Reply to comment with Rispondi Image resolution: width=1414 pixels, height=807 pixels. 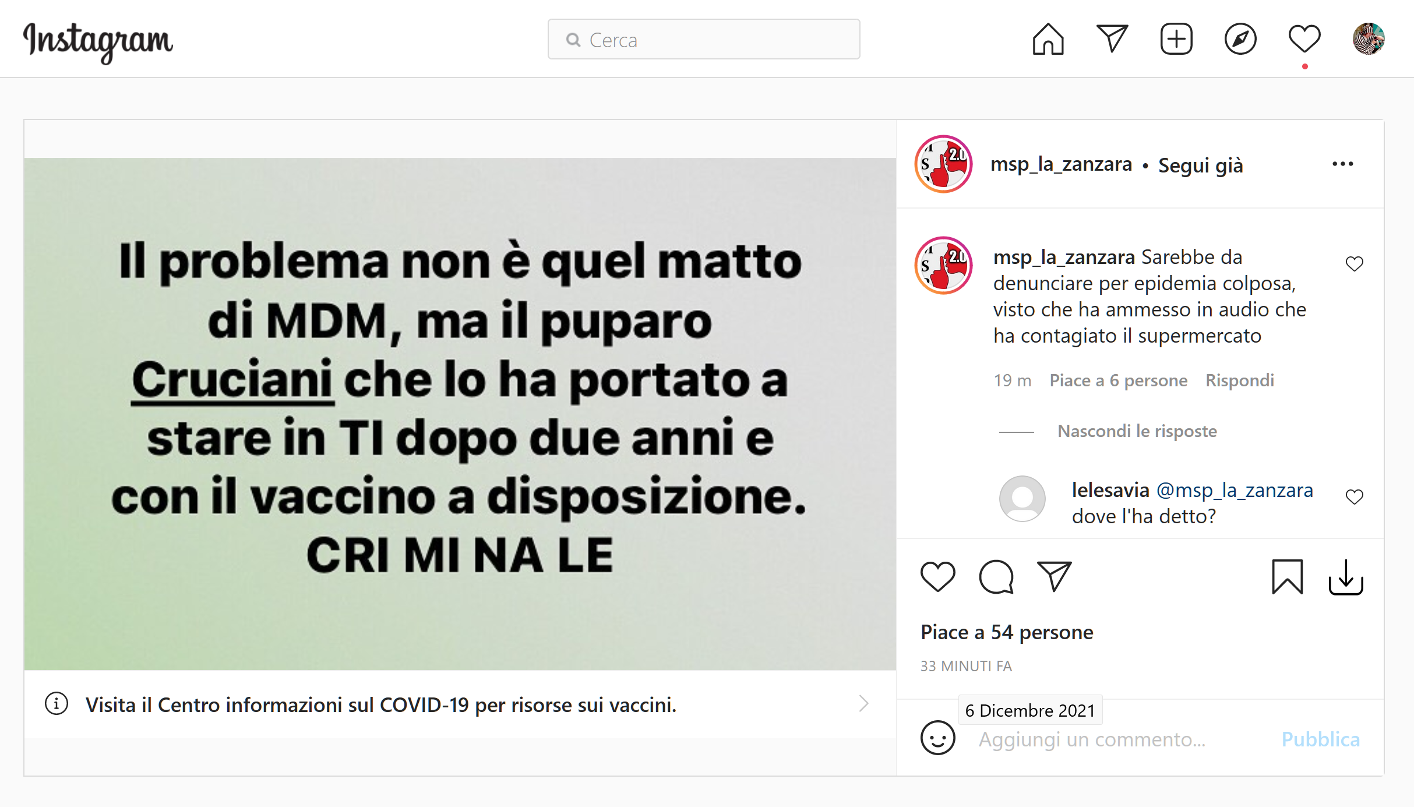[x=1240, y=380]
